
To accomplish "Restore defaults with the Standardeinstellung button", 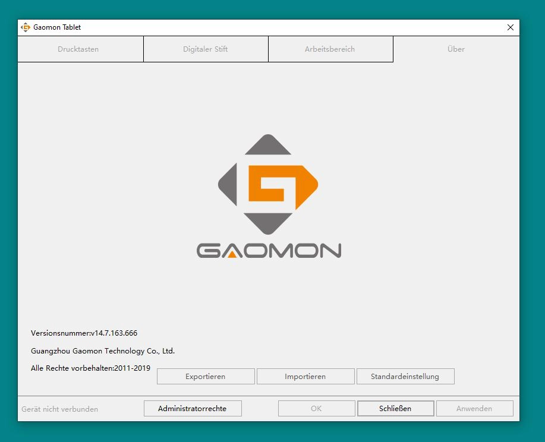I will point(405,376).
